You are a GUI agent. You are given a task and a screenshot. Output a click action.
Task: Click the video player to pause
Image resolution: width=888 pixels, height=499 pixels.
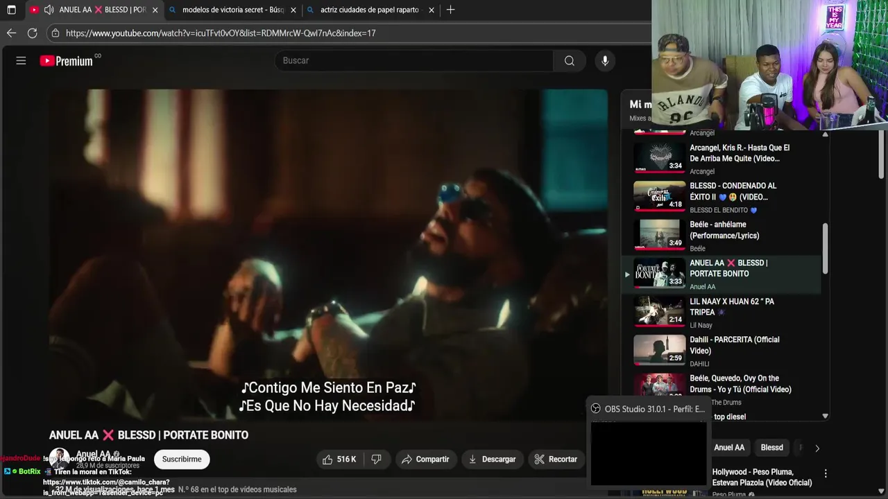328,255
